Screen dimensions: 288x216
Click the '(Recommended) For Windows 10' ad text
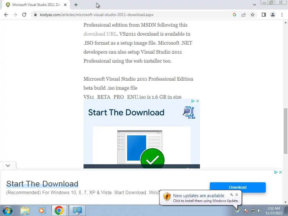83,192
